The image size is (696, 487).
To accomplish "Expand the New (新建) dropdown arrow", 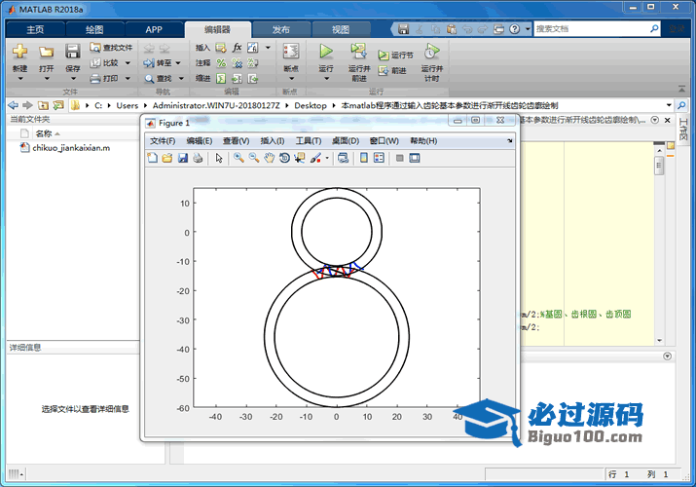I will click(20, 79).
